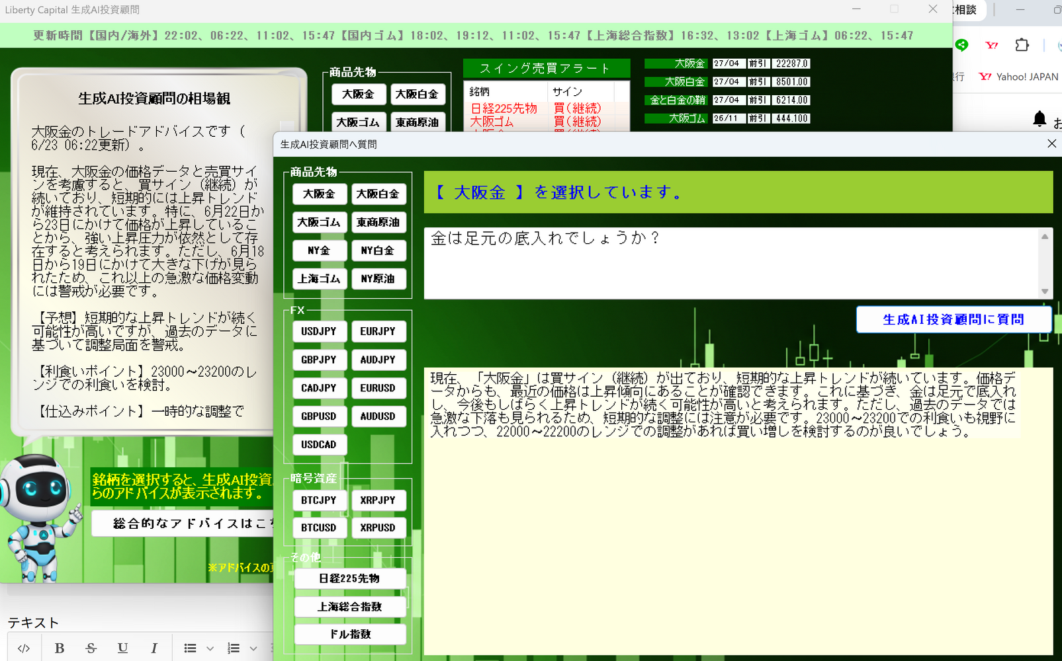Click the スイング売買アラート header
Screen dimensions: 1062x661
coord(546,68)
